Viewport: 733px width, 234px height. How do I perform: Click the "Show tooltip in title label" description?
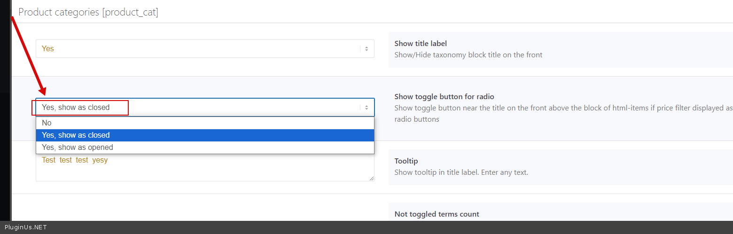tap(461, 172)
